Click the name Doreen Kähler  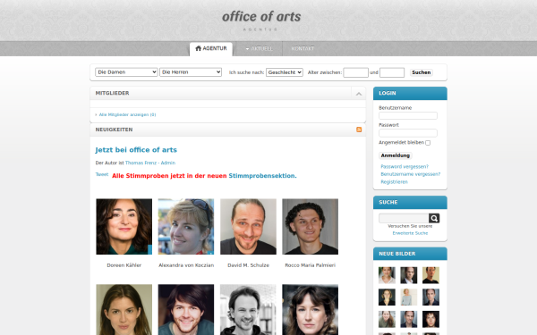124,265
